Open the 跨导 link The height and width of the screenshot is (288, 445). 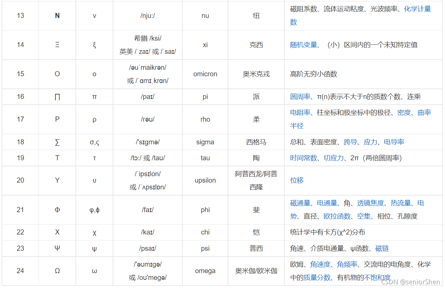point(350,142)
